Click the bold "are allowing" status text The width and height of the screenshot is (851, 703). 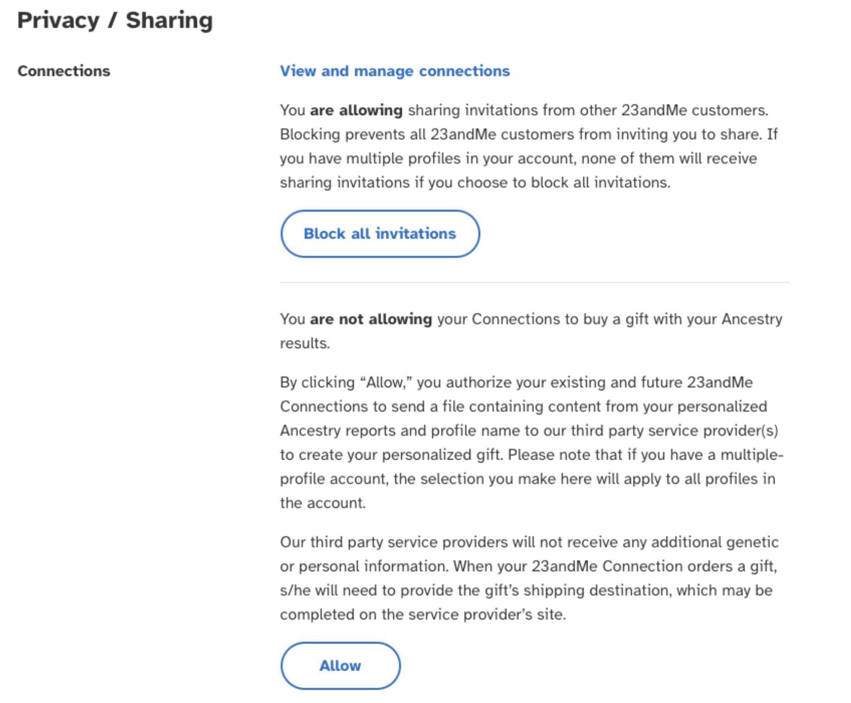(356, 110)
